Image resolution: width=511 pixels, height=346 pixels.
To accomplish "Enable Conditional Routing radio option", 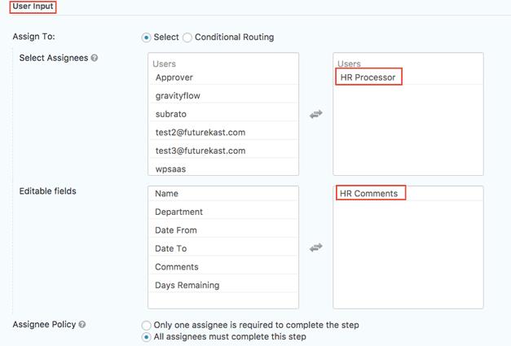I will point(188,37).
